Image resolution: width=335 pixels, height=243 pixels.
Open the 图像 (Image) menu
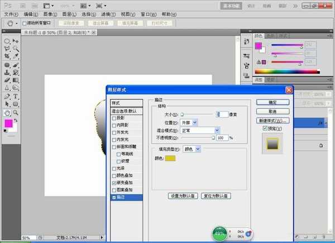coord(50,13)
